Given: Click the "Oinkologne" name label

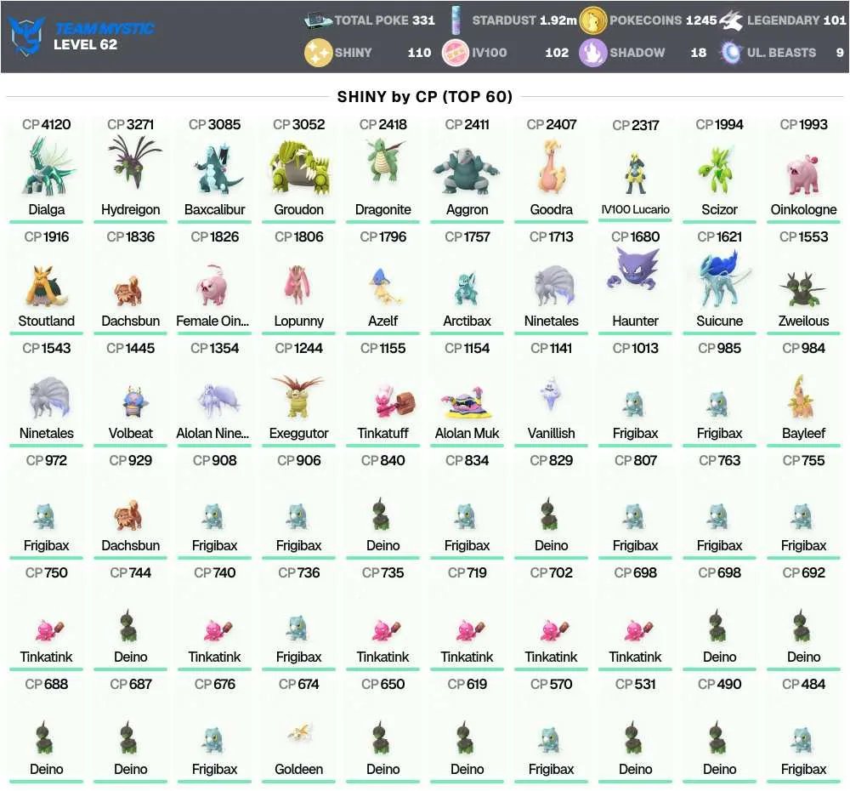Looking at the screenshot, I should [803, 209].
